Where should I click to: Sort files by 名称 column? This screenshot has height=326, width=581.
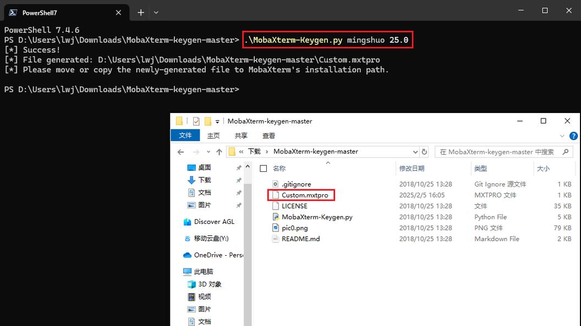(279, 168)
